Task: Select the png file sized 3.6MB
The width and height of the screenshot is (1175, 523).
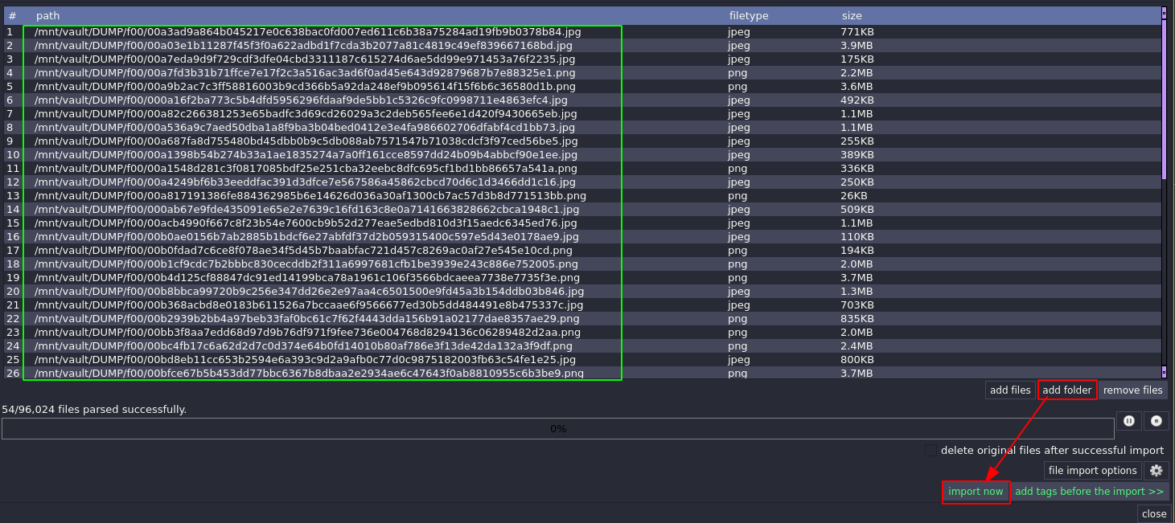Action: point(581,87)
